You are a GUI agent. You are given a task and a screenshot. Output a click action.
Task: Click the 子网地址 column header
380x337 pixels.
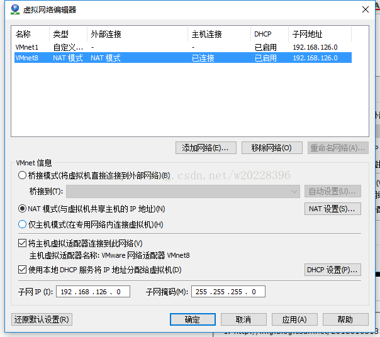pyautogui.click(x=320, y=34)
